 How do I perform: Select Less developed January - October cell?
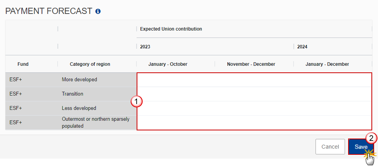pos(176,108)
